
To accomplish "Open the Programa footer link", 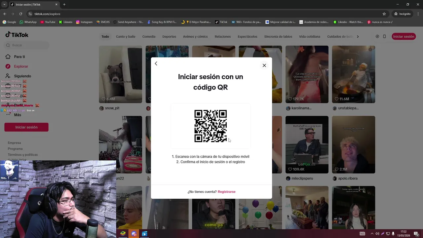I will point(15,149).
